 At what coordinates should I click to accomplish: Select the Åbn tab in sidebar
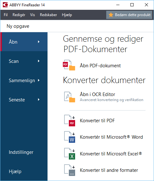[24, 42]
